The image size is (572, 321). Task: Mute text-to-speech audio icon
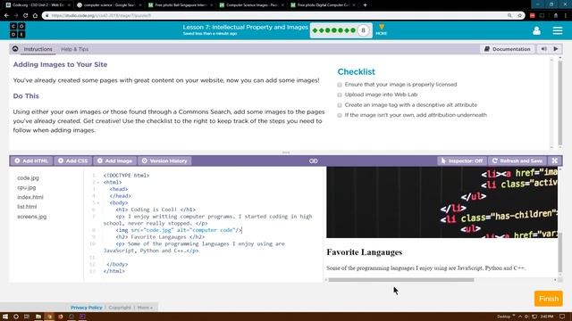point(543,49)
